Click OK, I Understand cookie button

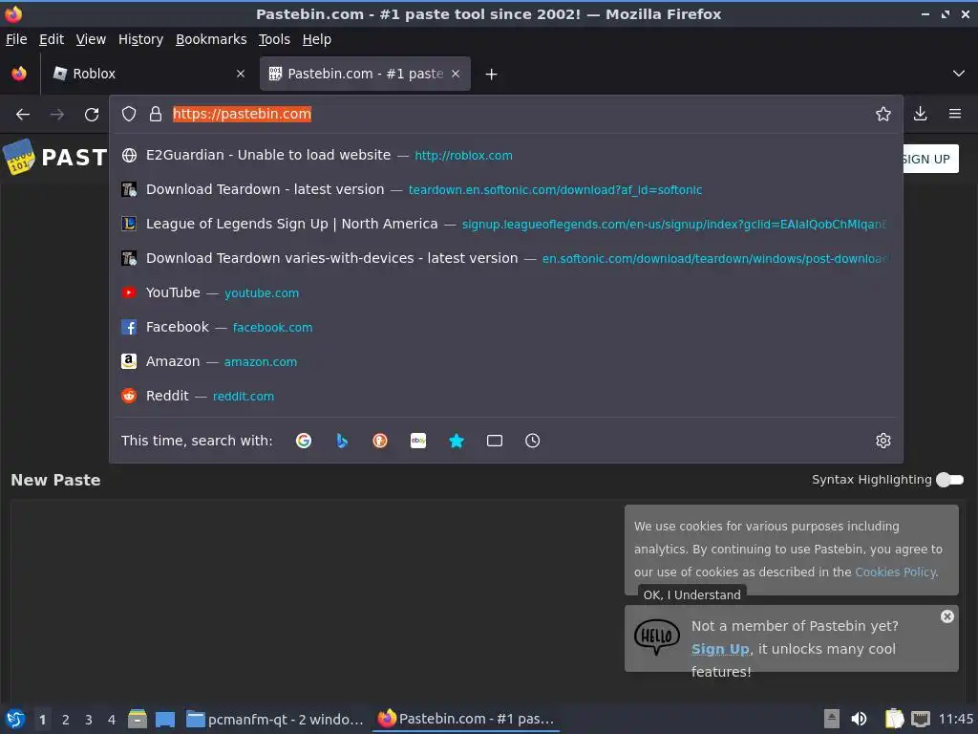point(691,594)
